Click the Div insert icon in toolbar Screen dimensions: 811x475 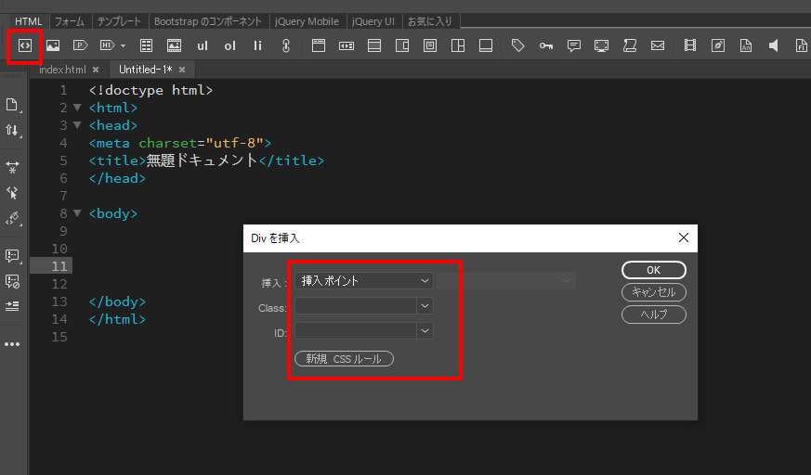tap(24, 45)
